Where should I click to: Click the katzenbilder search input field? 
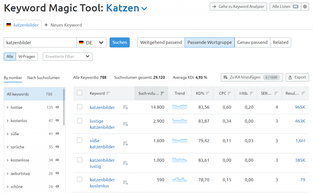pos(40,42)
